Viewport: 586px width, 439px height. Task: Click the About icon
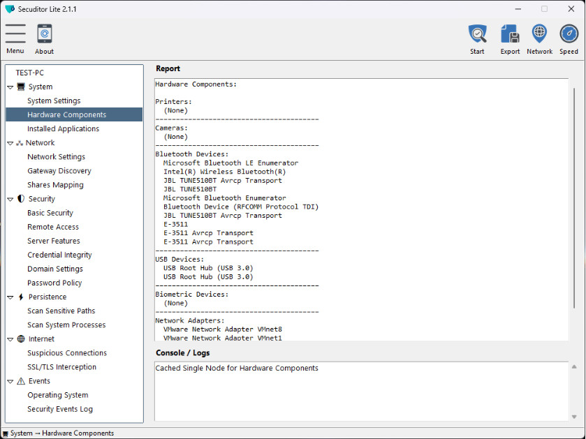[44, 34]
